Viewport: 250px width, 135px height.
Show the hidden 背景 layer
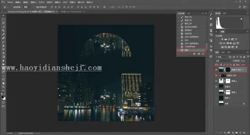coord(216,103)
